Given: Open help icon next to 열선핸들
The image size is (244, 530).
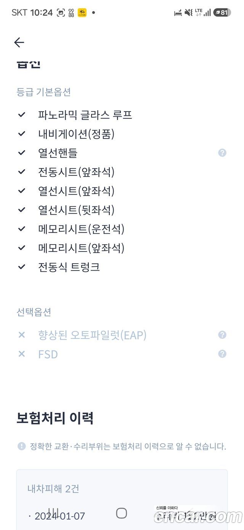Looking at the screenshot, I should (x=222, y=153).
